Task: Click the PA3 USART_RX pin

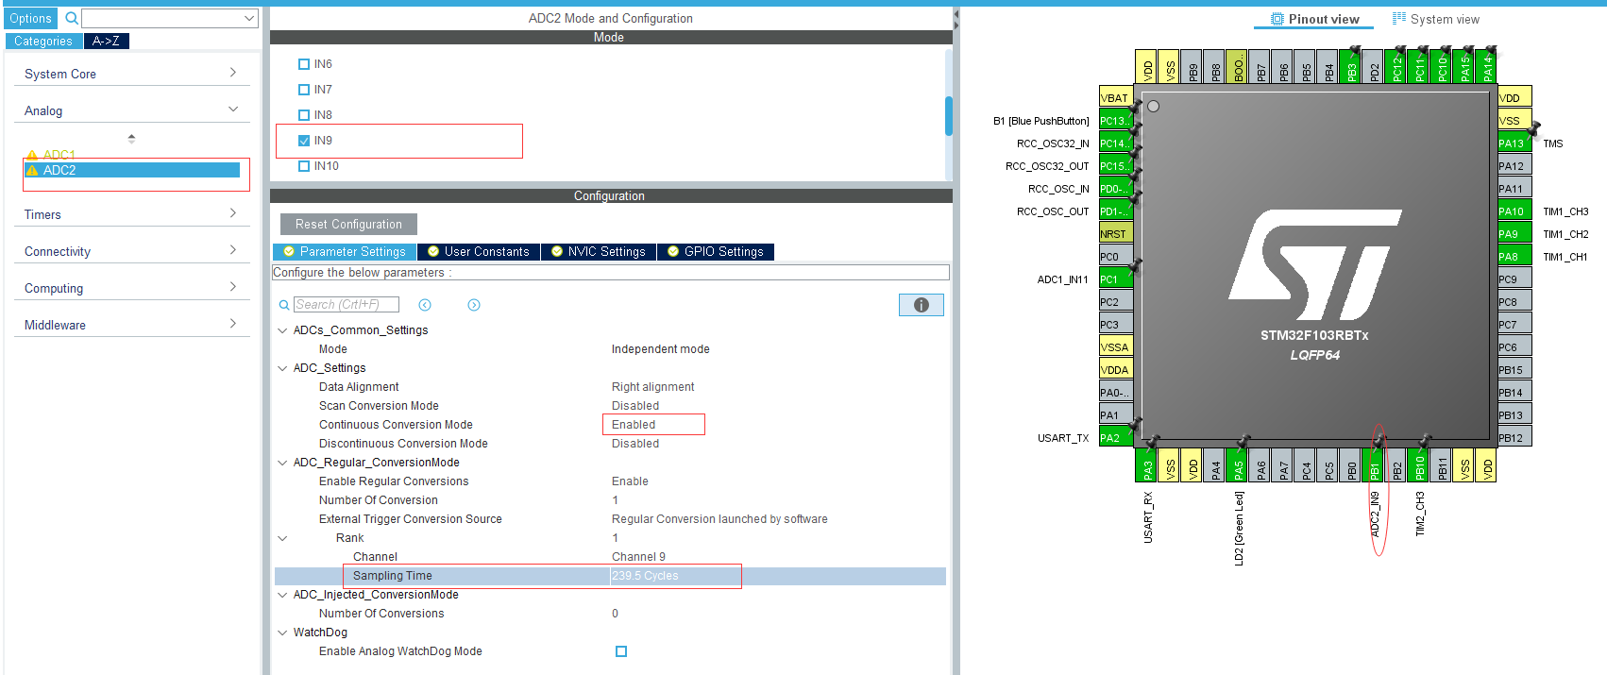Action: pos(1148,465)
